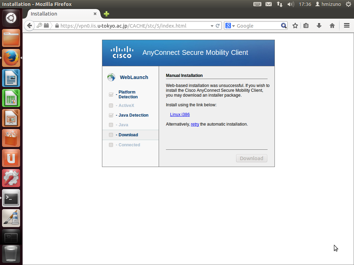Click the Download step label
This screenshot has height=265, width=354.
(x=128, y=135)
